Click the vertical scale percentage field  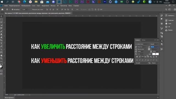[141, 52]
